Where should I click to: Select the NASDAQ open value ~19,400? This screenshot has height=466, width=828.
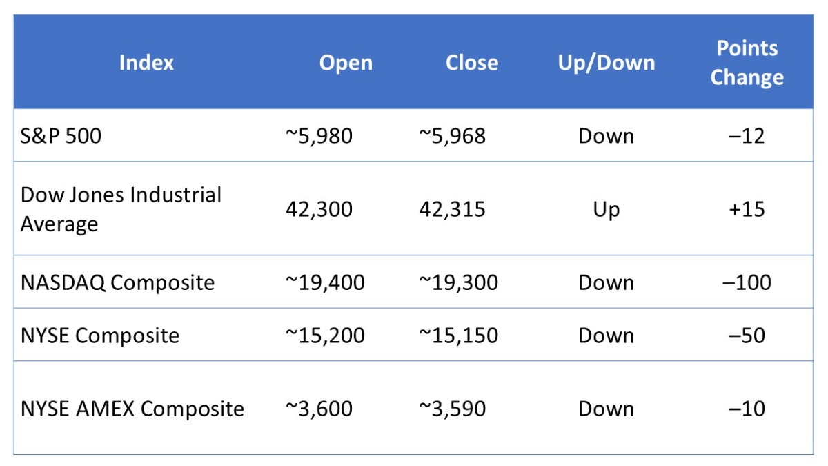325,282
